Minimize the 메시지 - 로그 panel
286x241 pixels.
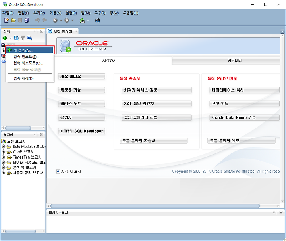pos(281,212)
